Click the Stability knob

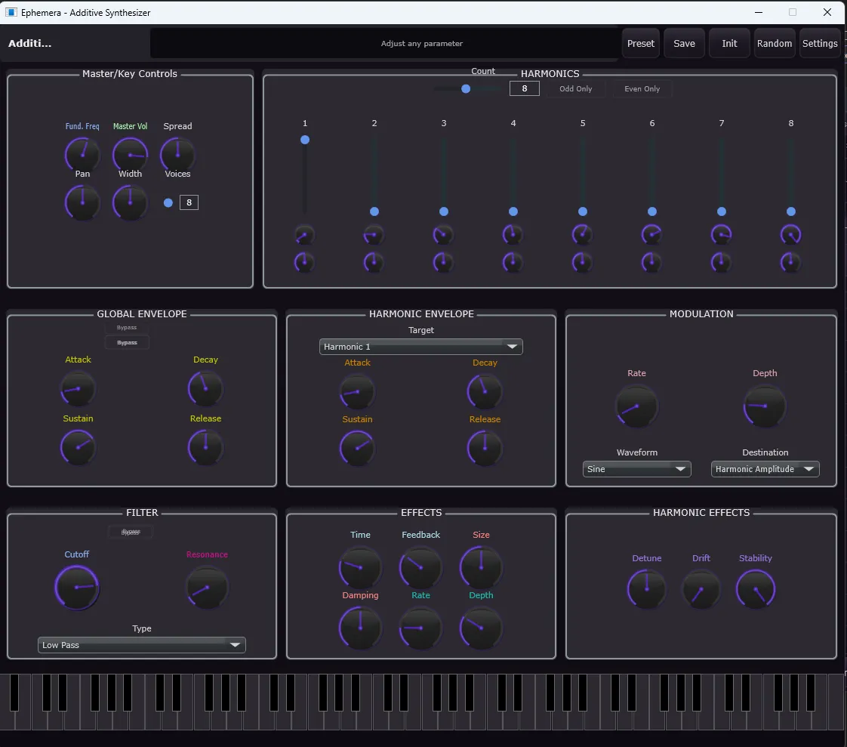click(x=756, y=589)
